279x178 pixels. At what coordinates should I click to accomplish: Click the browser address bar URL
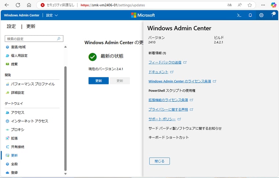click(x=113, y=5)
